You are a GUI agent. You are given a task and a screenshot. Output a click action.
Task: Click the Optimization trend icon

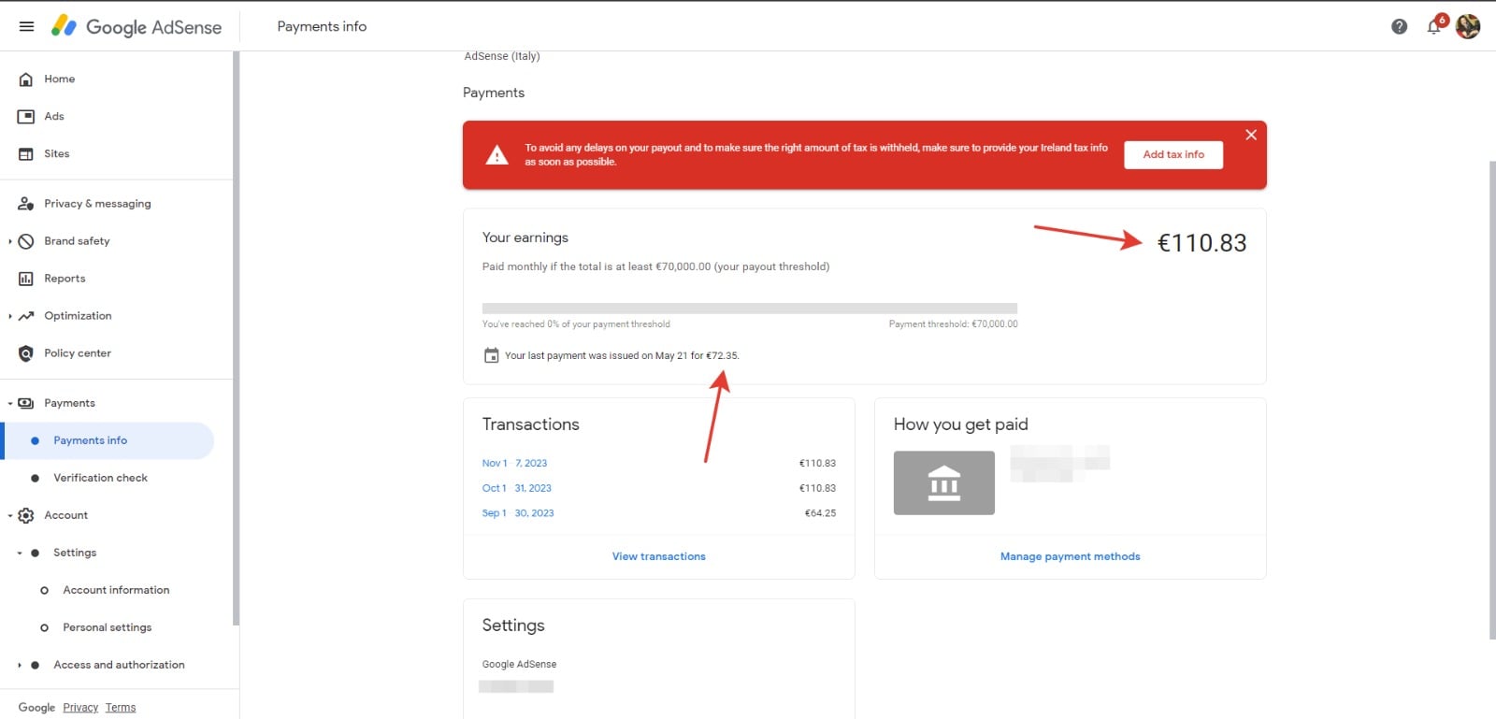click(x=26, y=316)
